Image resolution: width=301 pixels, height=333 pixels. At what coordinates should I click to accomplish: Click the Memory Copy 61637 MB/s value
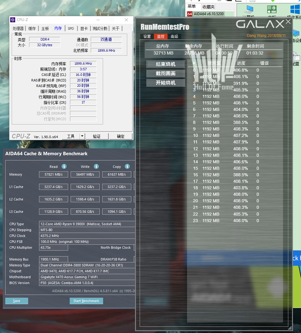116,174
